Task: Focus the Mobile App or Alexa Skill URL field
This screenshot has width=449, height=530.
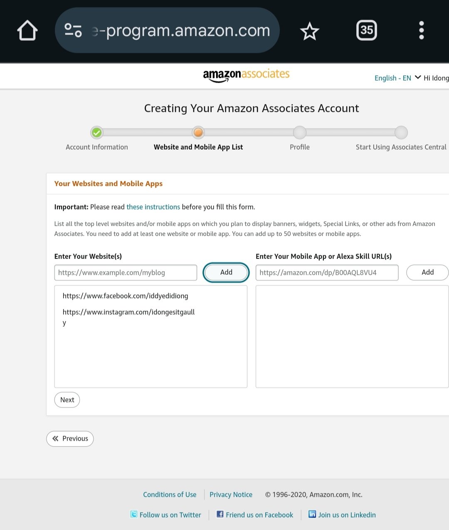Action: 327,273
